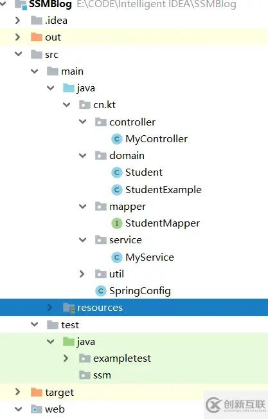Click the orange out folder icon
The height and width of the screenshot is (419, 268).
[37, 37]
